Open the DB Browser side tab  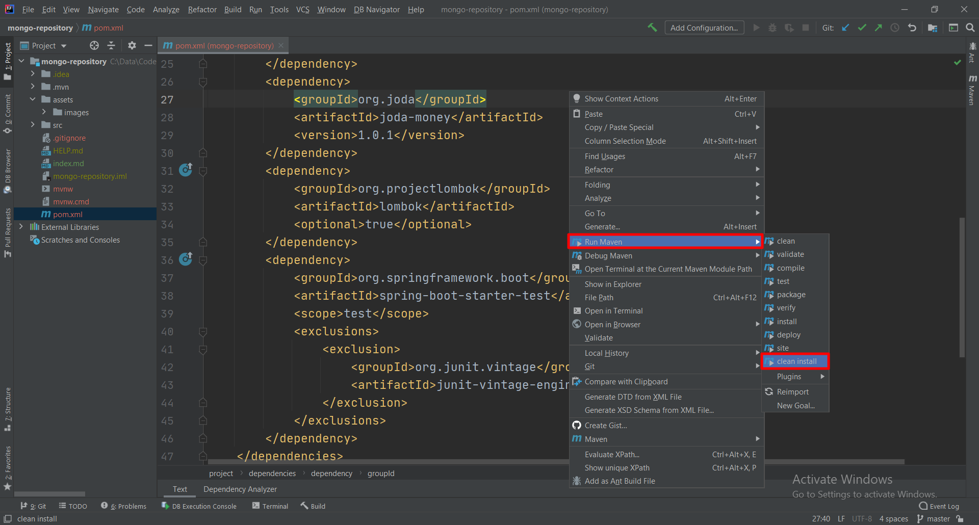(x=8, y=171)
